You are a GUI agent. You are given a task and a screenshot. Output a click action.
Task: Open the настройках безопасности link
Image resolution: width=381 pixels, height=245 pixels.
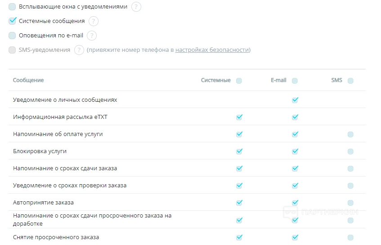(212, 50)
